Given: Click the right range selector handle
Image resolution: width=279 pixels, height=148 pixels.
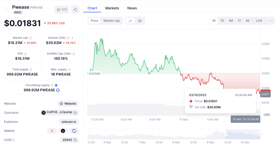Looking at the screenshot, I should tap(260, 134).
